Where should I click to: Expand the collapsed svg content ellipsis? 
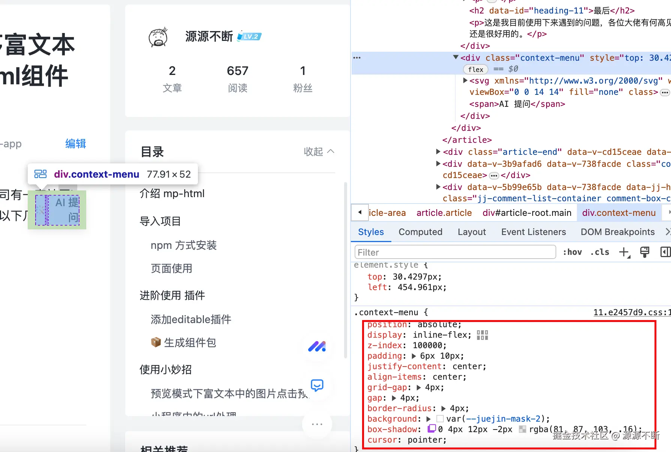pos(665,93)
